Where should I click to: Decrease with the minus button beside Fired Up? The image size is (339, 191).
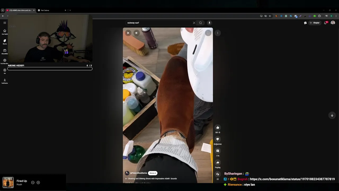[33, 183]
